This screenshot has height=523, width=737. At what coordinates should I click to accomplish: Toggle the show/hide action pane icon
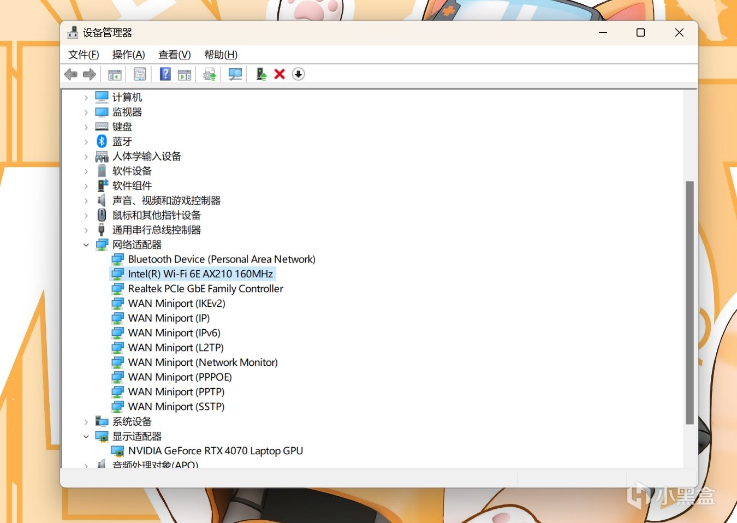[x=185, y=74]
